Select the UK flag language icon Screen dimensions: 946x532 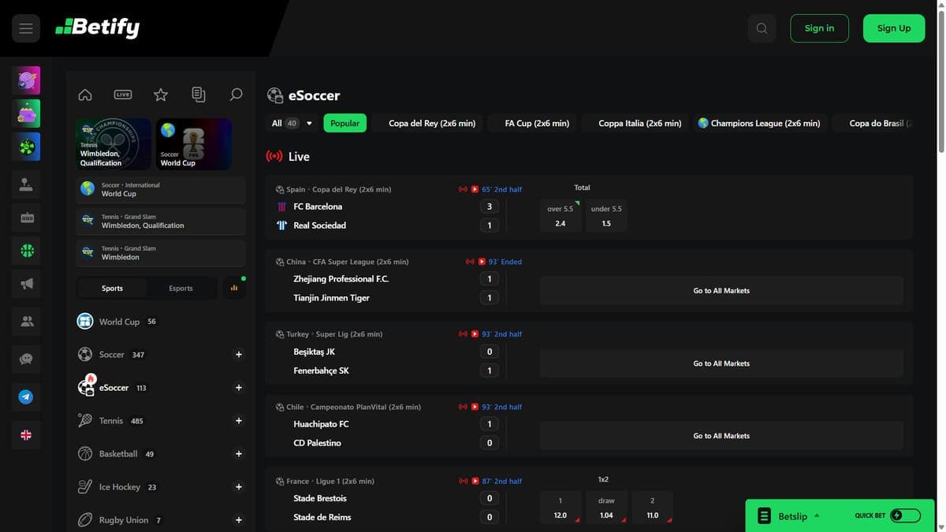pos(26,435)
